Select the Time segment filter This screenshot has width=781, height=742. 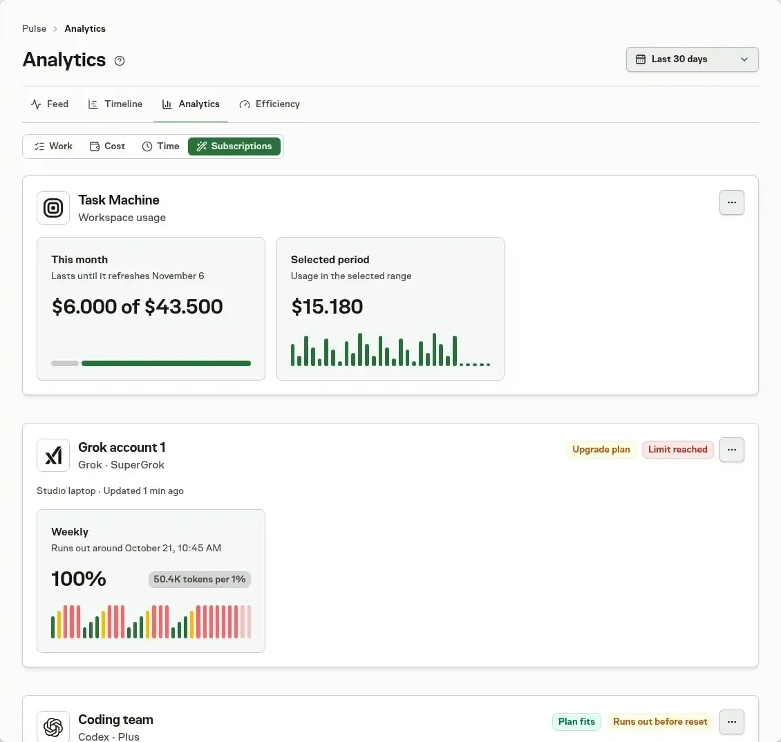tap(160, 146)
